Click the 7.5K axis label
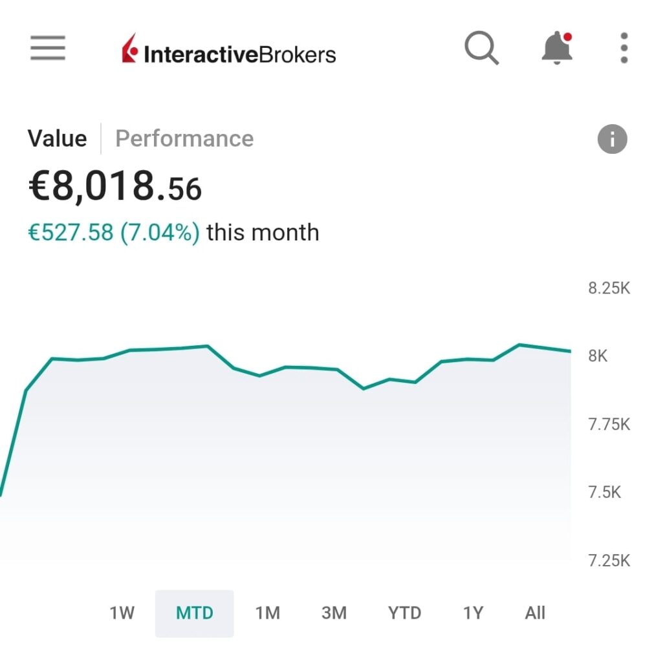Image resolution: width=654 pixels, height=662 pixels. (x=604, y=493)
